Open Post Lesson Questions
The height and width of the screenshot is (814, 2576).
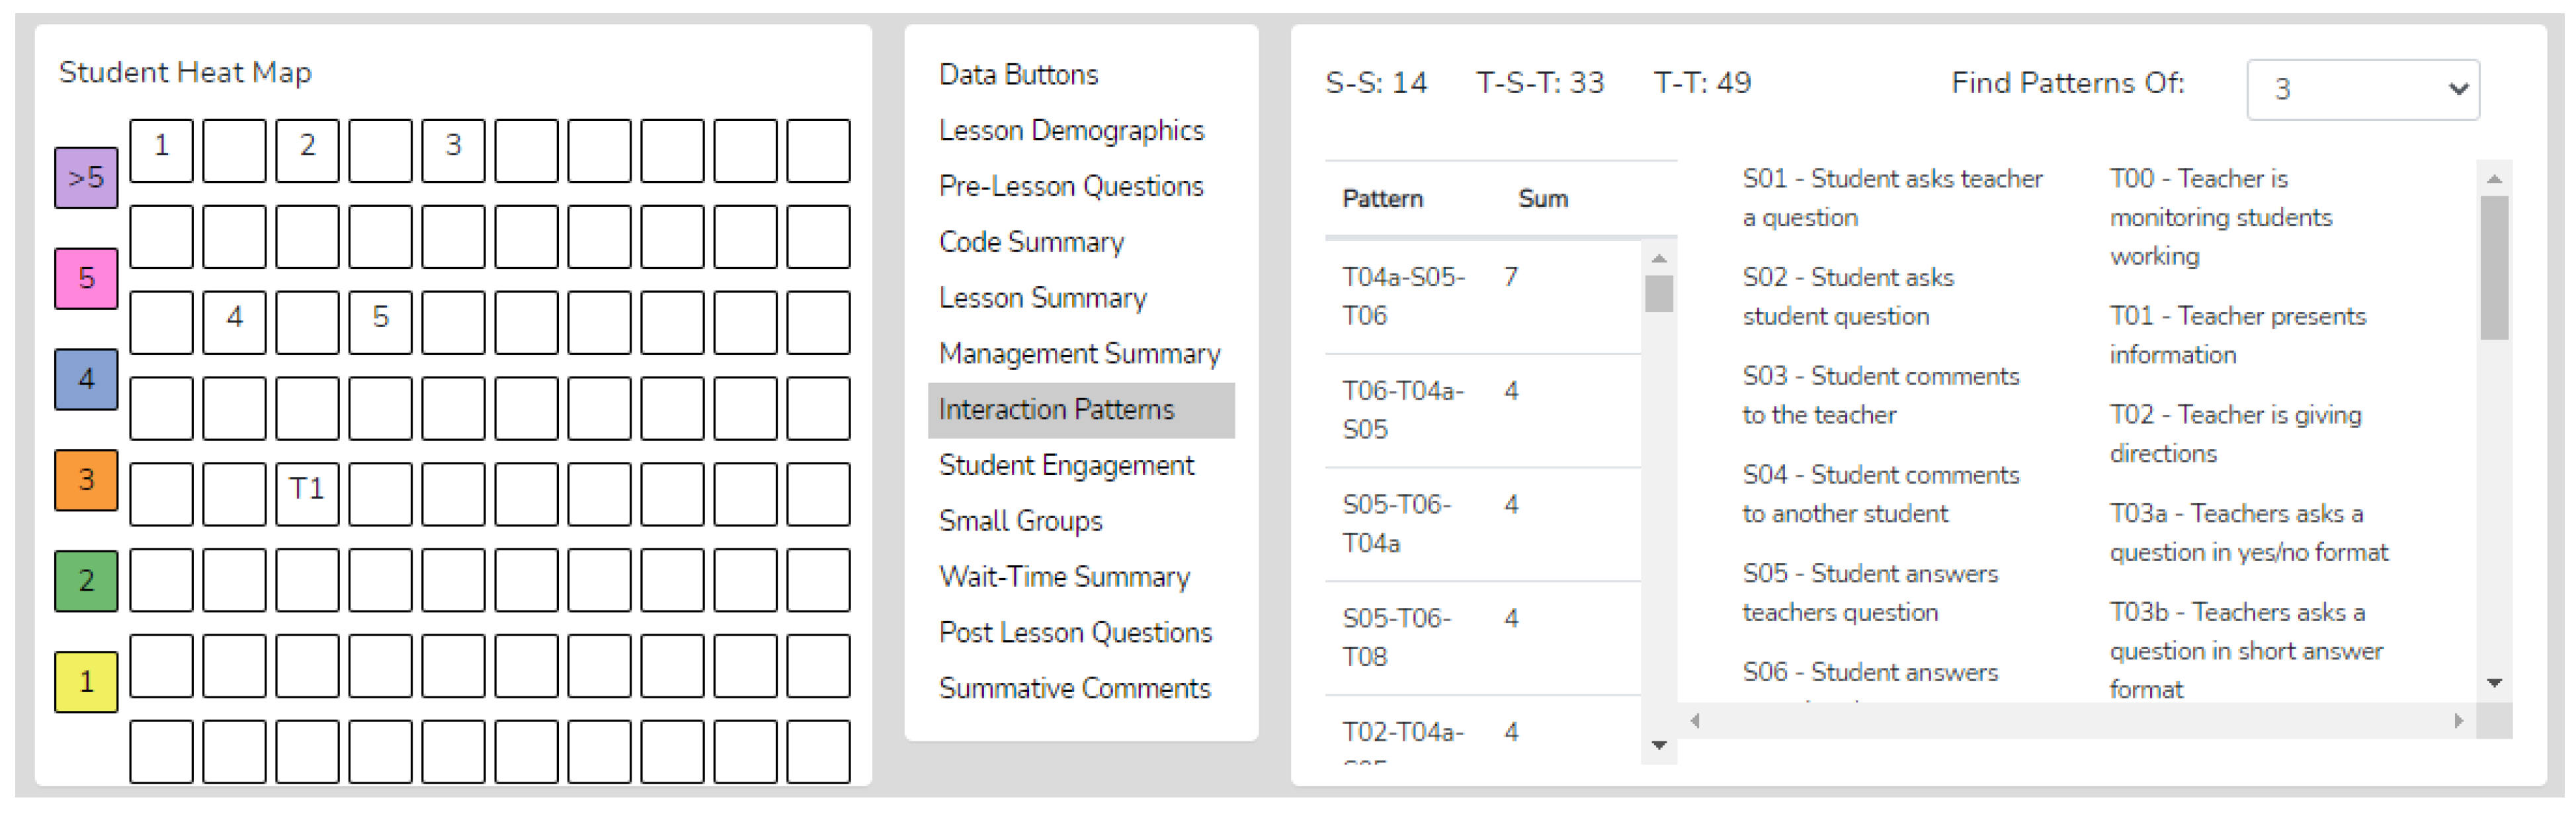click(x=1075, y=632)
